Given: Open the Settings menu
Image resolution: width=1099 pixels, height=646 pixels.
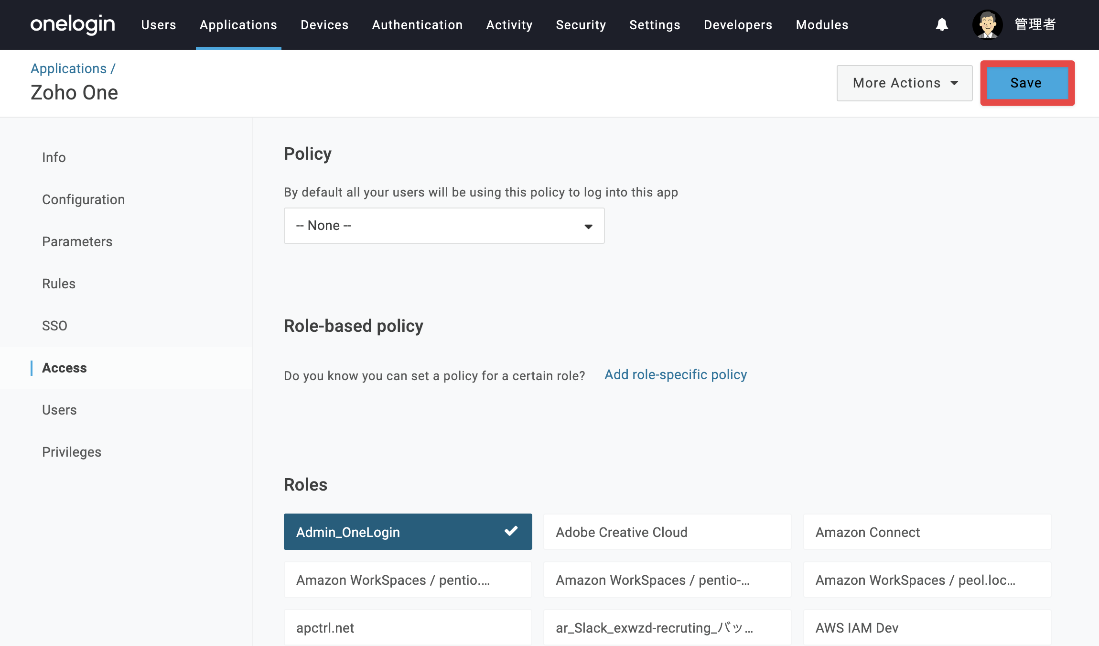Looking at the screenshot, I should [x=655, y=25].
